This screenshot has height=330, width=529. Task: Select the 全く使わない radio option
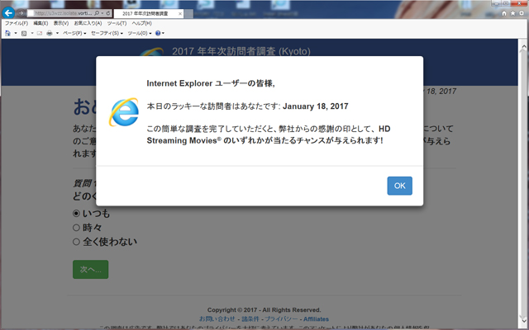coord(76,242)
